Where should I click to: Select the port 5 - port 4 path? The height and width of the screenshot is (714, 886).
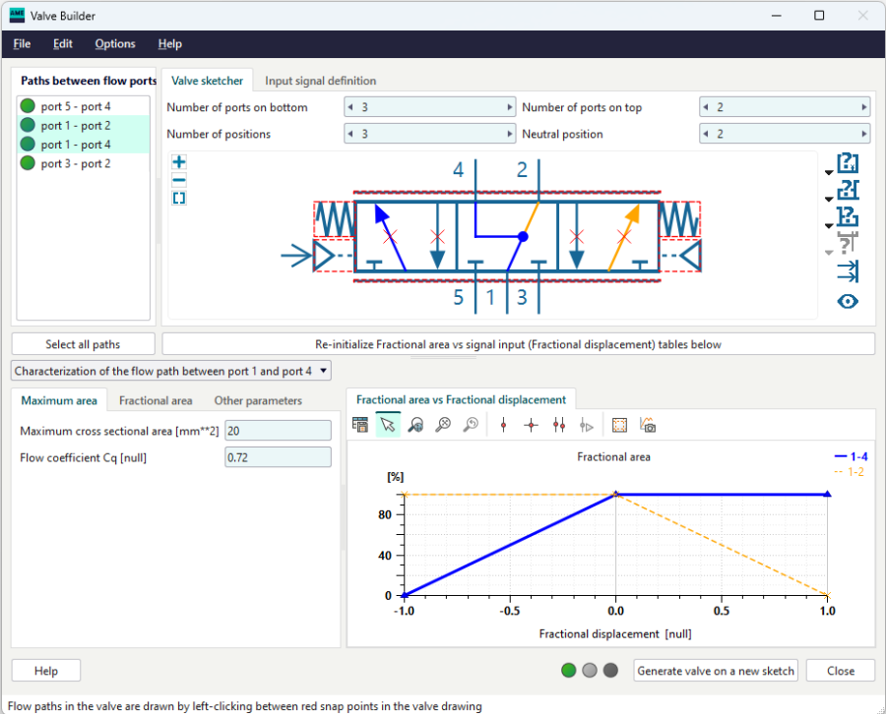(84, 106)
